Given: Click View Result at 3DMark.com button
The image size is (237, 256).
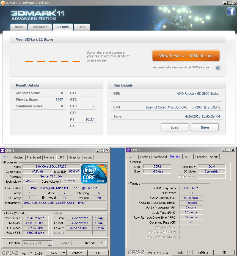Looking at the screenshot, I should [186, 56].
